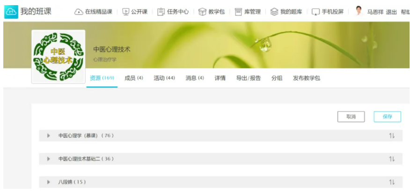Expand the 中医心理技术基础二 group
This screenshot has height=193, width=410.
point(48,159)
